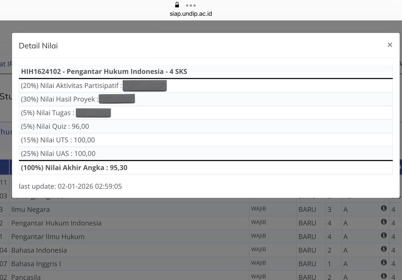The height and width of the screenshot is (280, 402).
Task: Click the Nilai Aktivitas Partisipatif row
Action: (x=206, y=86)
